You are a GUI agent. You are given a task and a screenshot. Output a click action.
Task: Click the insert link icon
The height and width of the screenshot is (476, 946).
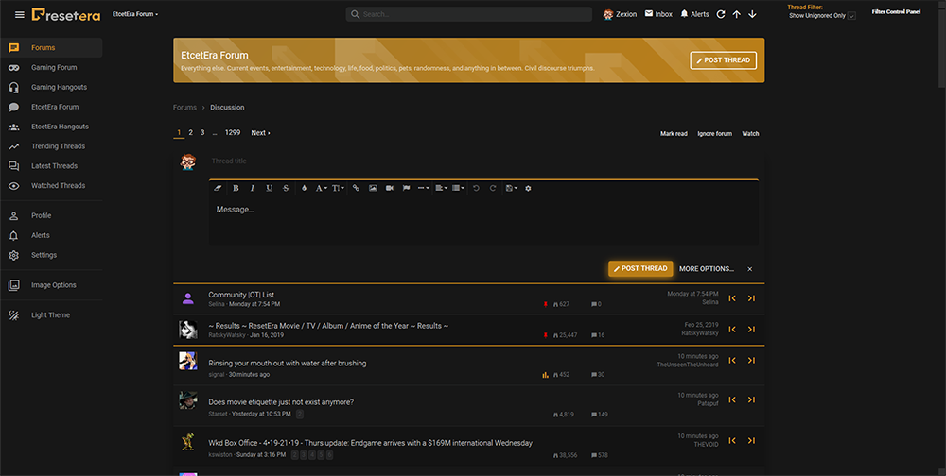356,188
